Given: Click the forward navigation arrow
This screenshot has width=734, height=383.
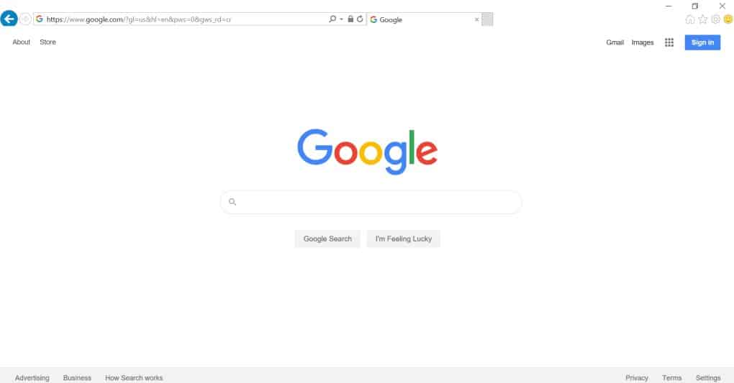Looking at the screenshot, I should pos(25,19).
